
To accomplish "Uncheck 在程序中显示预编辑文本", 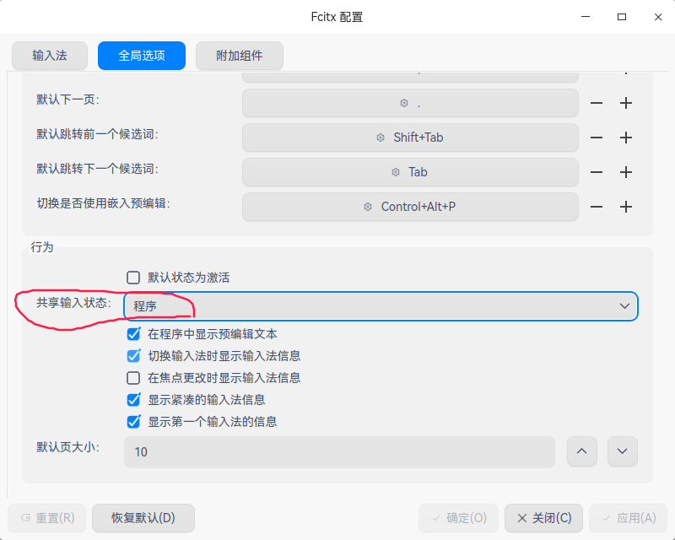I will point(133,334).
